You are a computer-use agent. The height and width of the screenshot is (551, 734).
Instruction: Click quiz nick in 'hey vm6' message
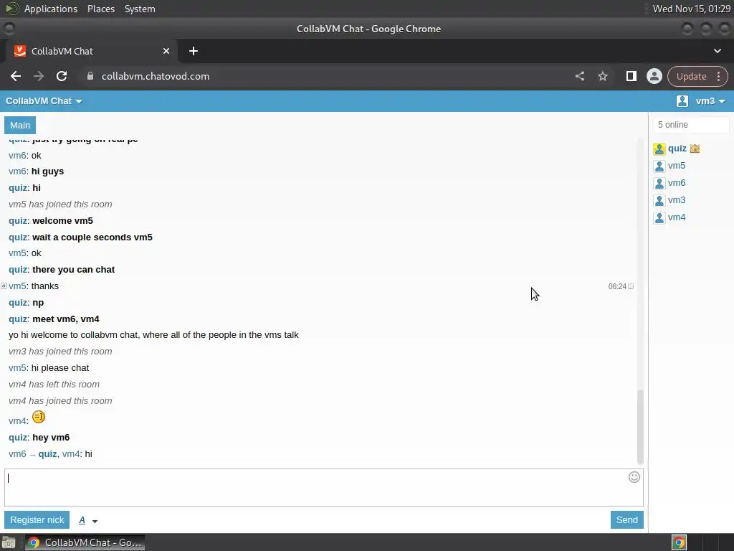coord(19,438)
